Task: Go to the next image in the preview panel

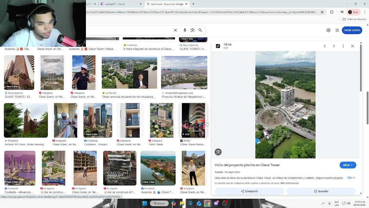Action: pos(334,46)
